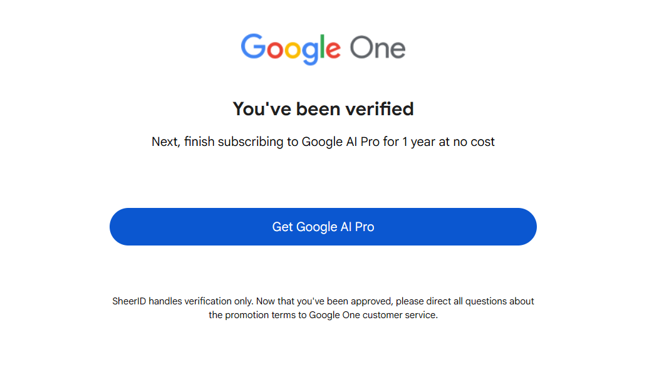Click the word verified in the heading

pos(381,109)
